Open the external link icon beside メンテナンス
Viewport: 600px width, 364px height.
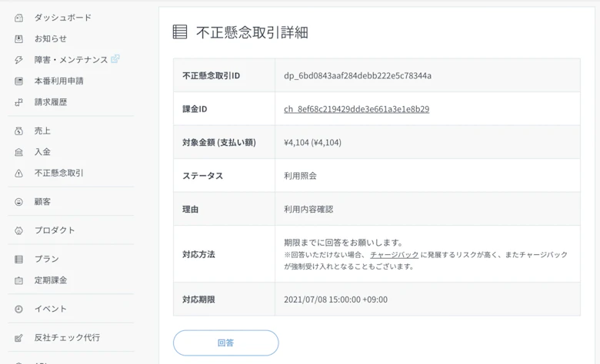115,59
